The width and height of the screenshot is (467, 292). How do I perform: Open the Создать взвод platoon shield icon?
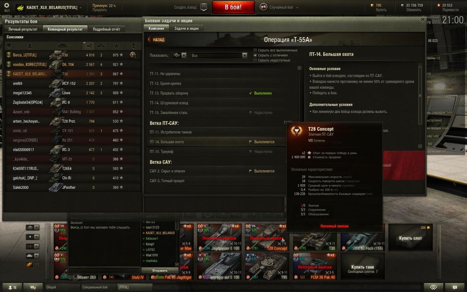204,7
